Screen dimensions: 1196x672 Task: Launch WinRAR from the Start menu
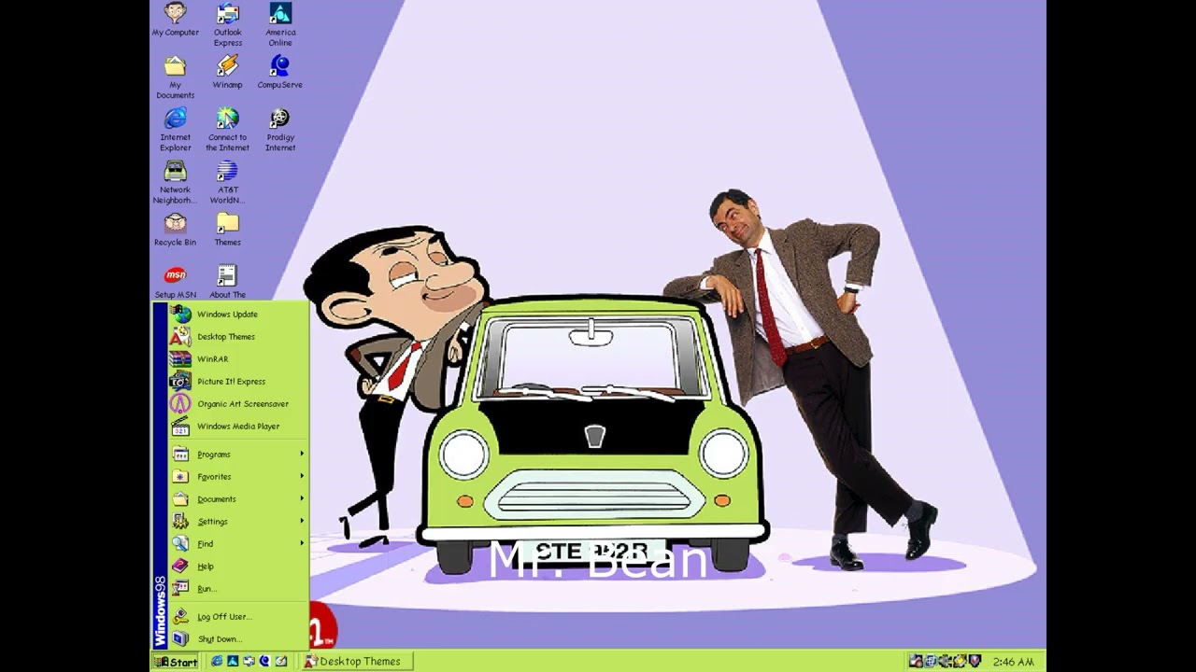[238, 358]
